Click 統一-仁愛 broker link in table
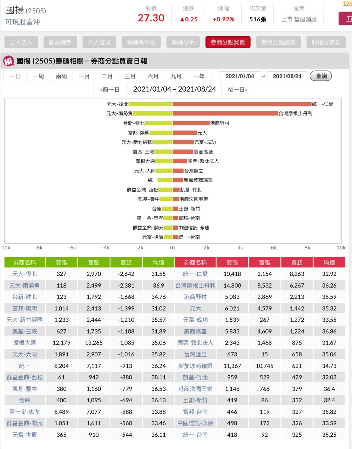 195,274
